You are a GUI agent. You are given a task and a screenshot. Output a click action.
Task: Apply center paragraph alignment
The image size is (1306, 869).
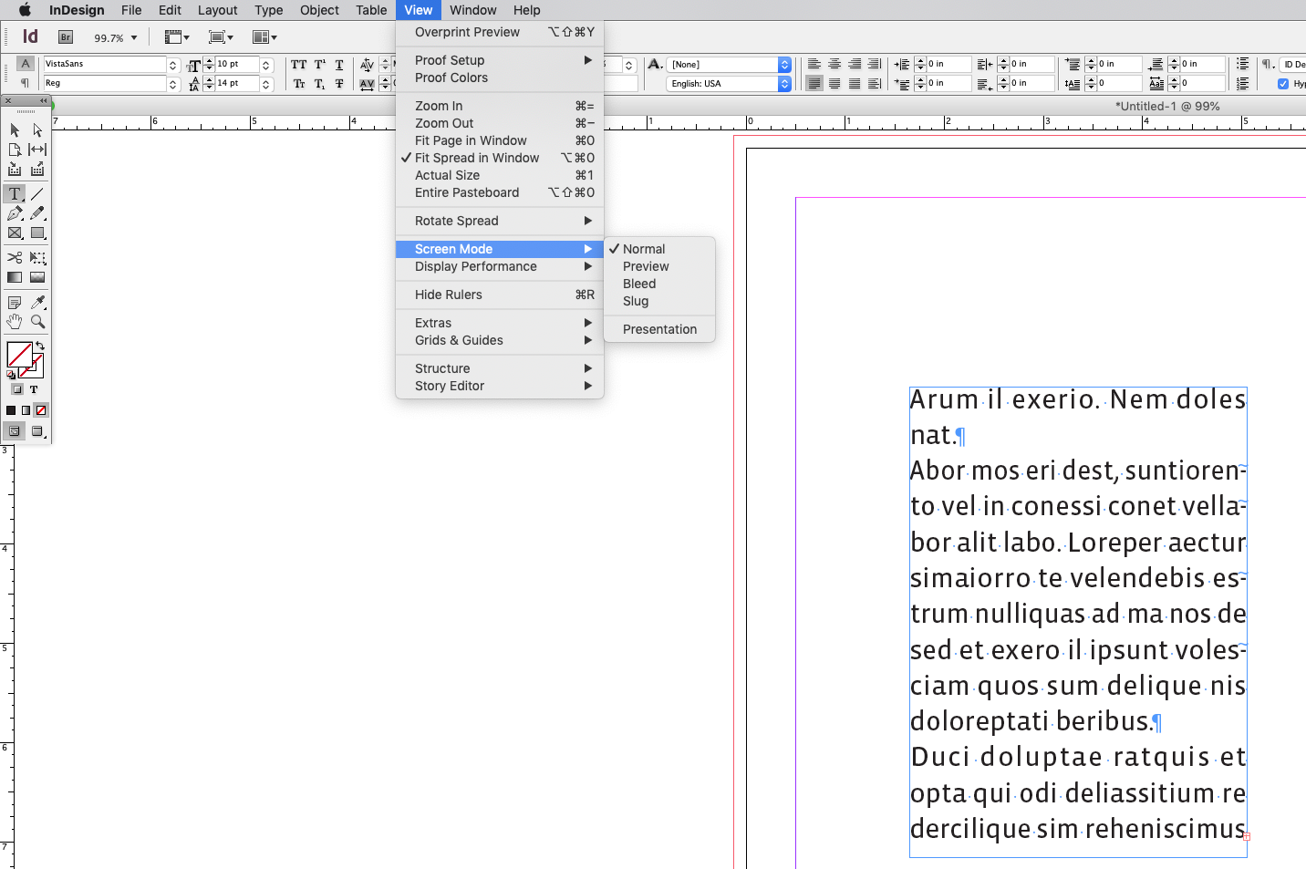[834, 65]
